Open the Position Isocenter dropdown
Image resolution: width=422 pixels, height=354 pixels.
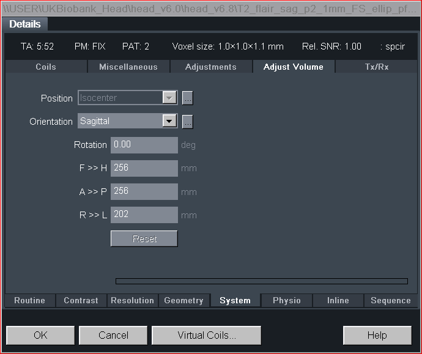point(169,98)
